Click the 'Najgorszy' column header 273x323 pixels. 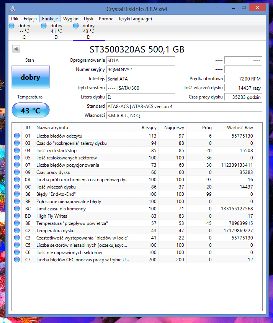[173, 128]
